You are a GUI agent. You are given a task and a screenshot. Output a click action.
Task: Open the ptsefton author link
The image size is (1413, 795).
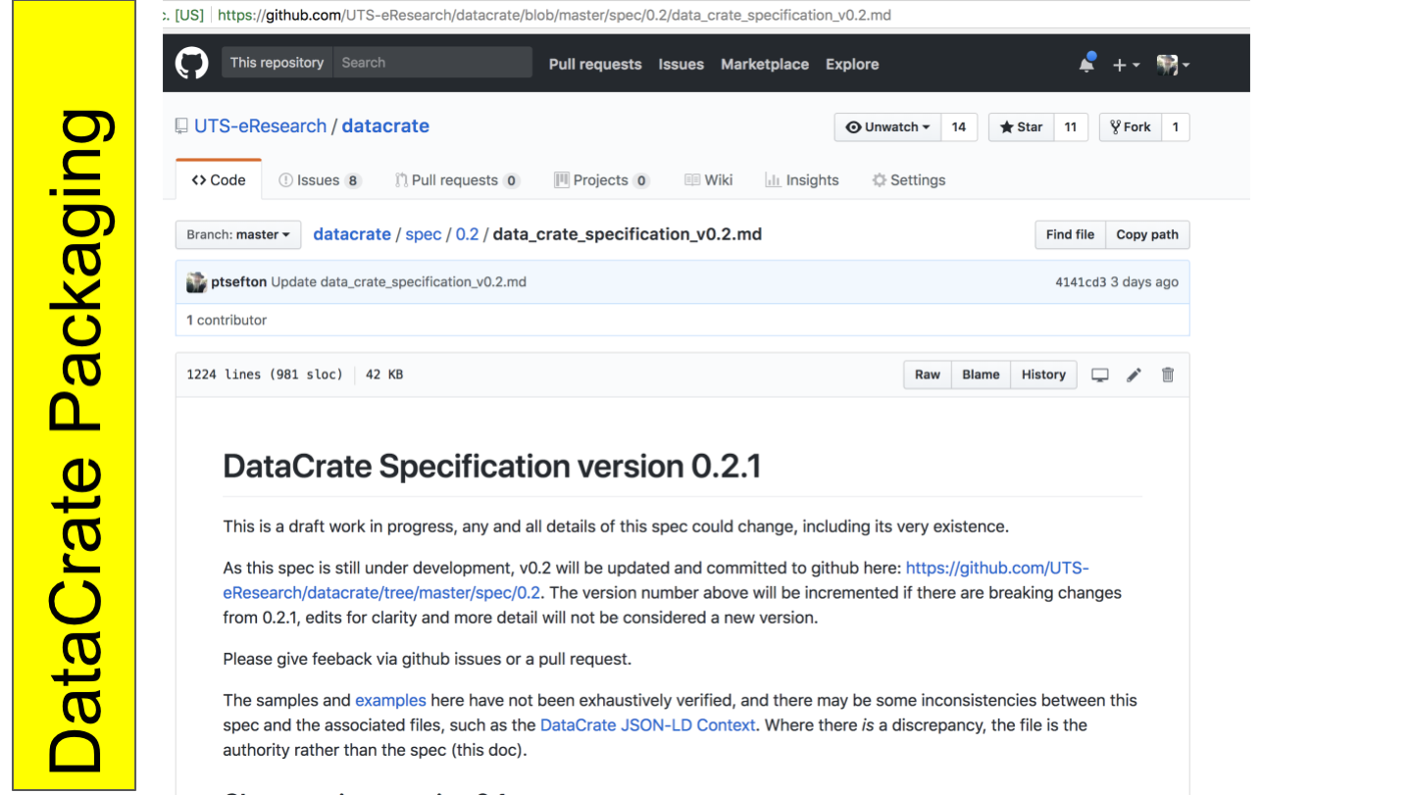point(238,282)
